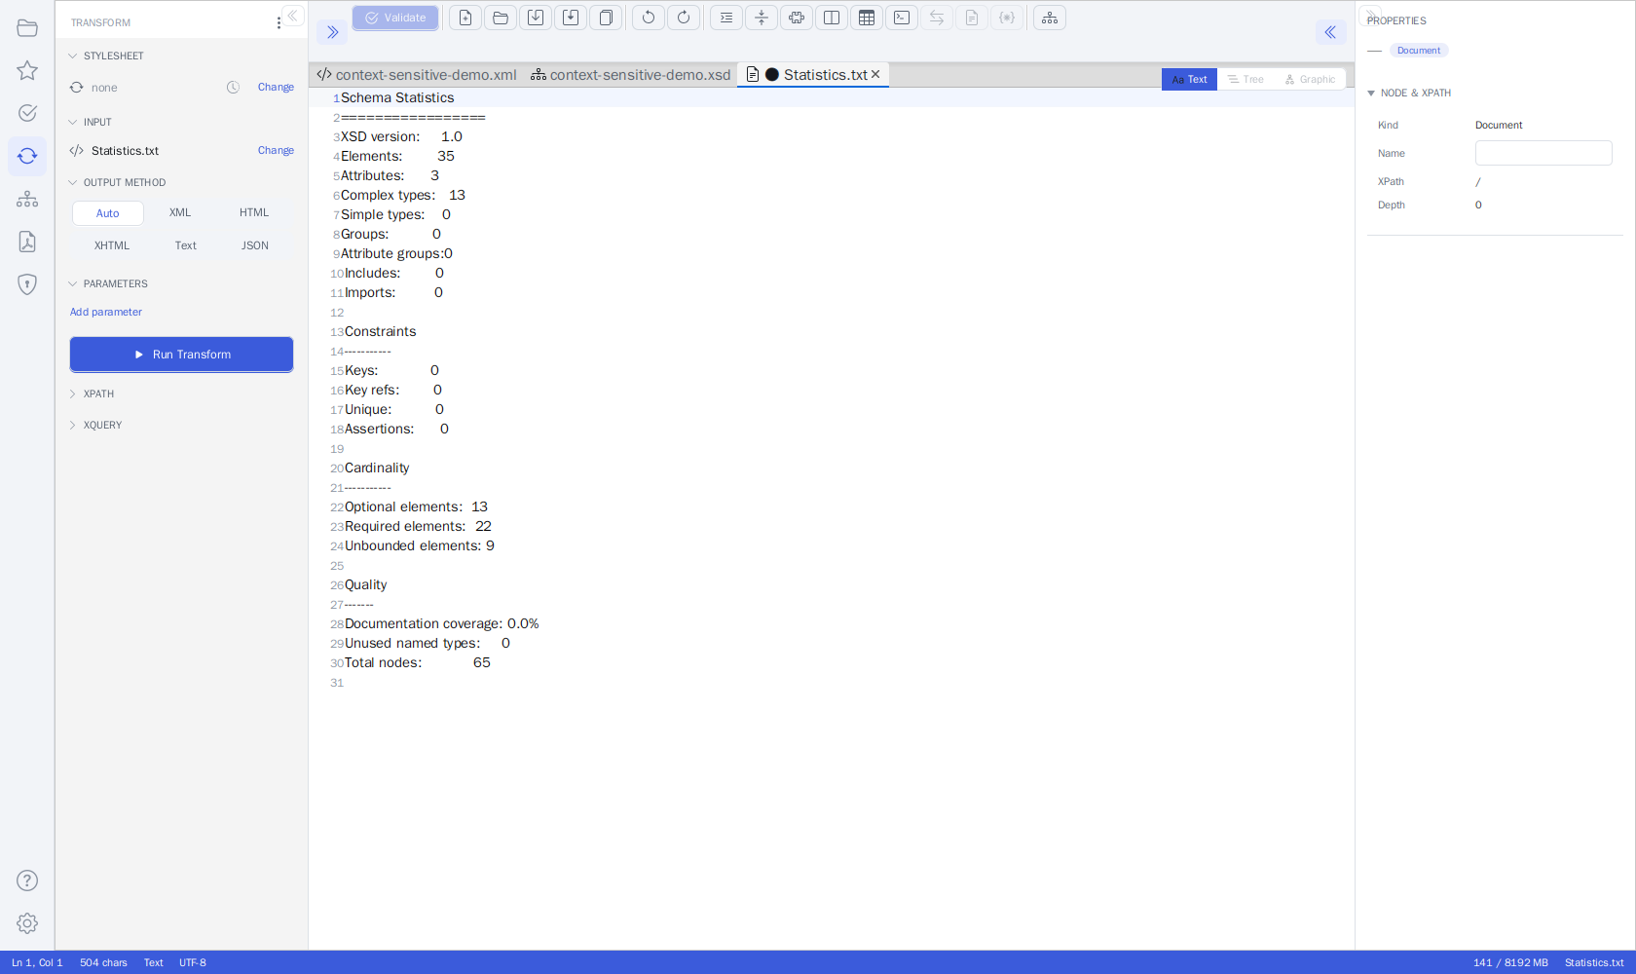Open the schema tree sidebar icon
The image size is (1636, 974).
[x=27, y=199]
